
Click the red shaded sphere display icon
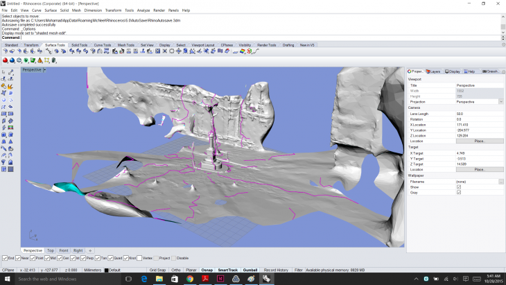click(4, 60)
